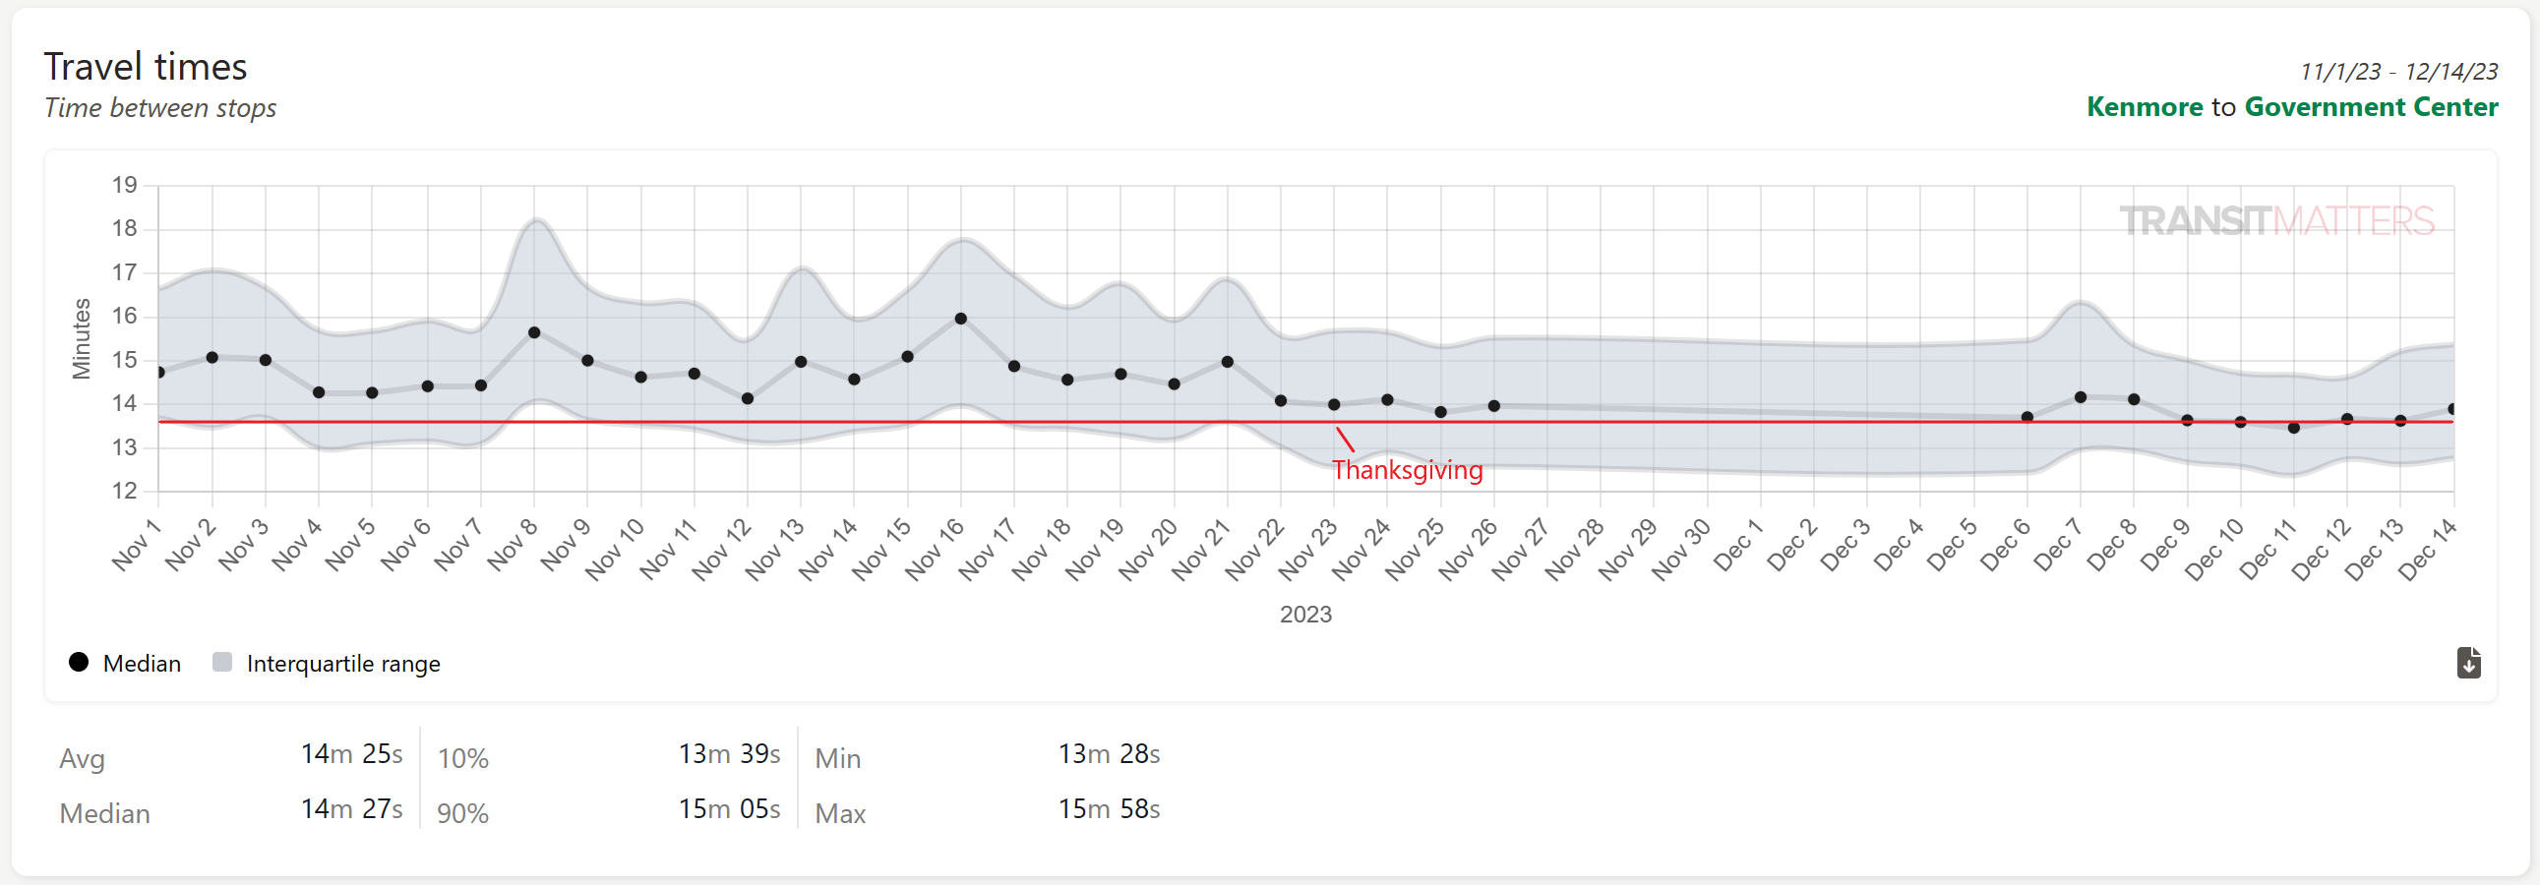Click the Nov 26 median data point
This screenshot has width=2540, height=885.
click(1494, 405)
